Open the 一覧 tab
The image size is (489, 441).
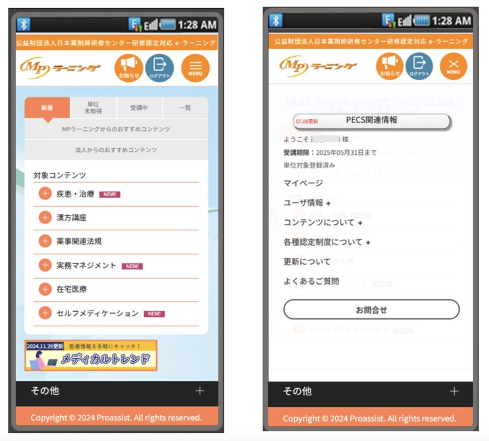coord(185,108)
